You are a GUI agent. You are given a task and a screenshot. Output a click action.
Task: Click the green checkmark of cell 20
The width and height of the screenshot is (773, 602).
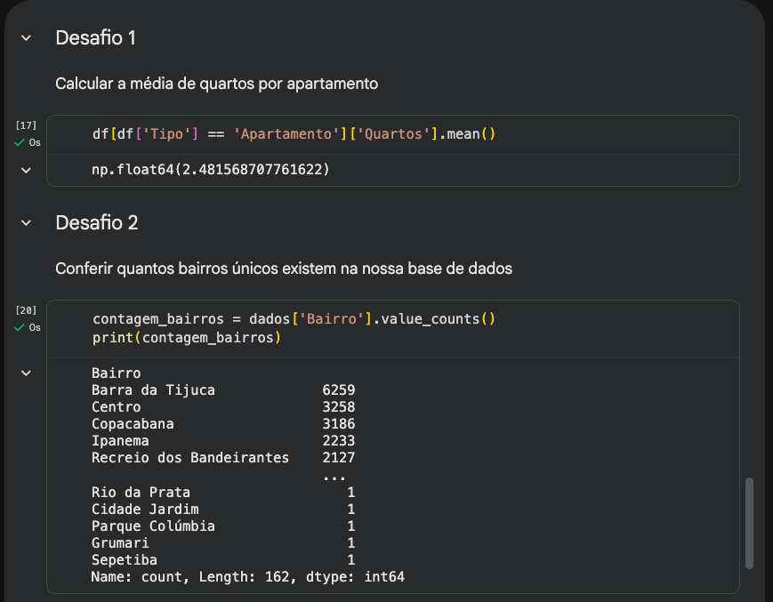click(20, 327)
